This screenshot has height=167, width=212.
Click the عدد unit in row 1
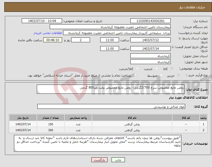tap(78, 124)
